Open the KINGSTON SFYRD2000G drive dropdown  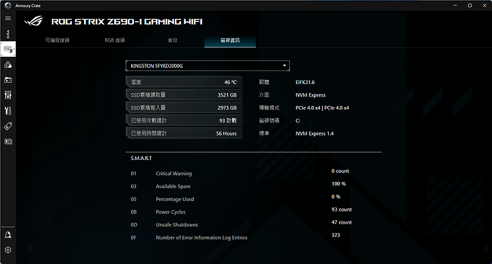click(x=208, y=66)
